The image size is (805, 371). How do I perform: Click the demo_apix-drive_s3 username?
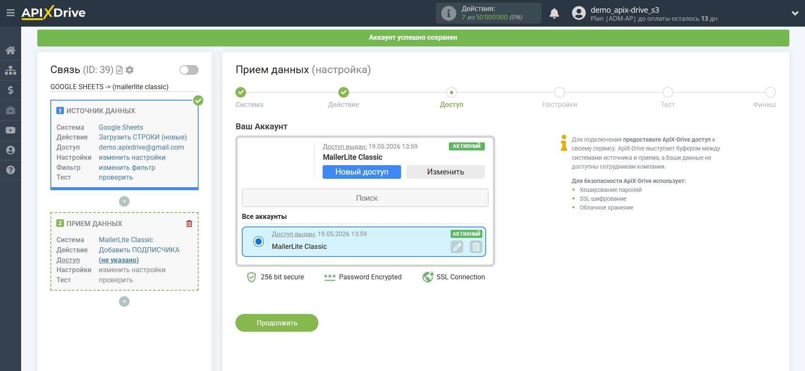click(x=625, y=10)
